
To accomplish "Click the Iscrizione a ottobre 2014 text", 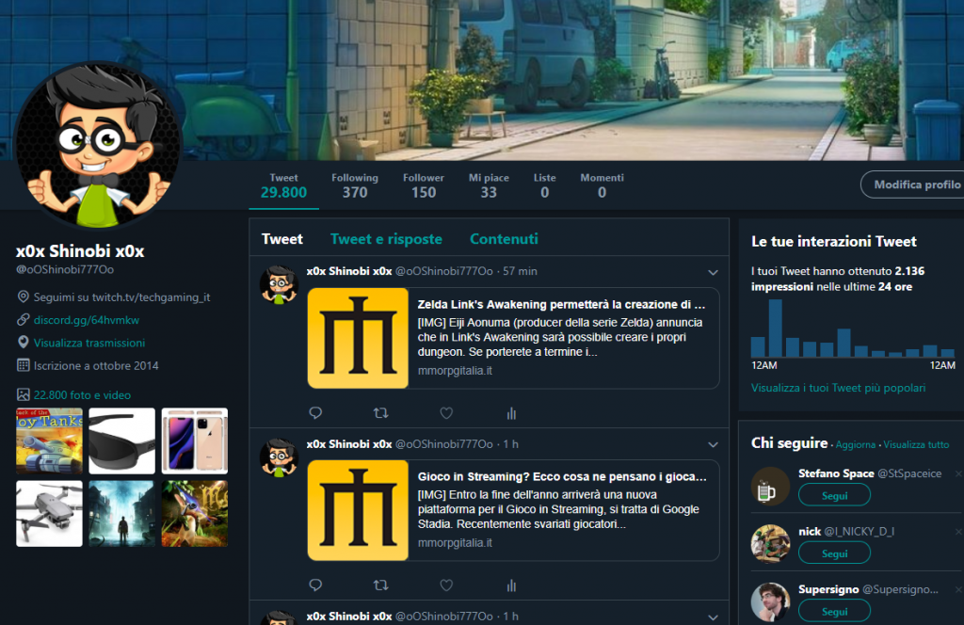I will (96, 365).
